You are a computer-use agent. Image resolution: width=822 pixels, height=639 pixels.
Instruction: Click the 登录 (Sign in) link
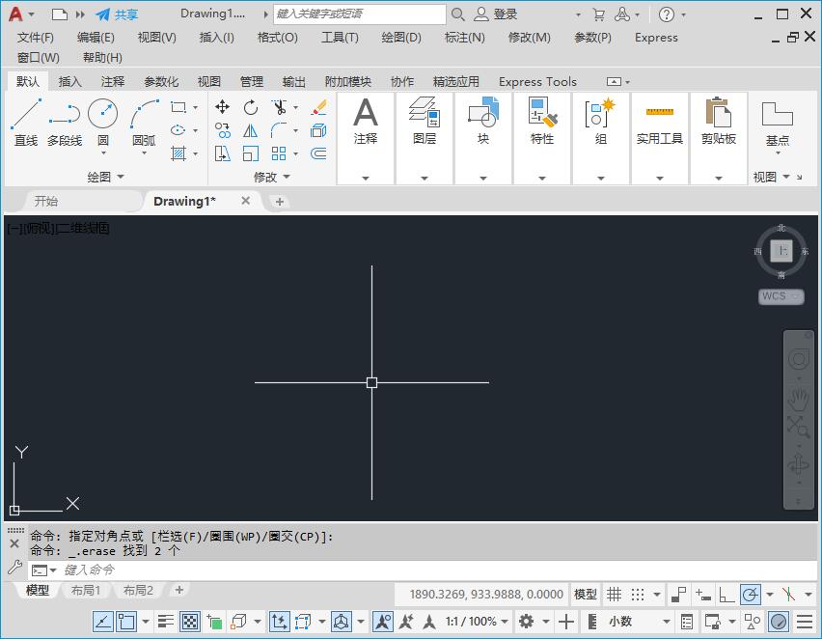[x=503, y=14]
